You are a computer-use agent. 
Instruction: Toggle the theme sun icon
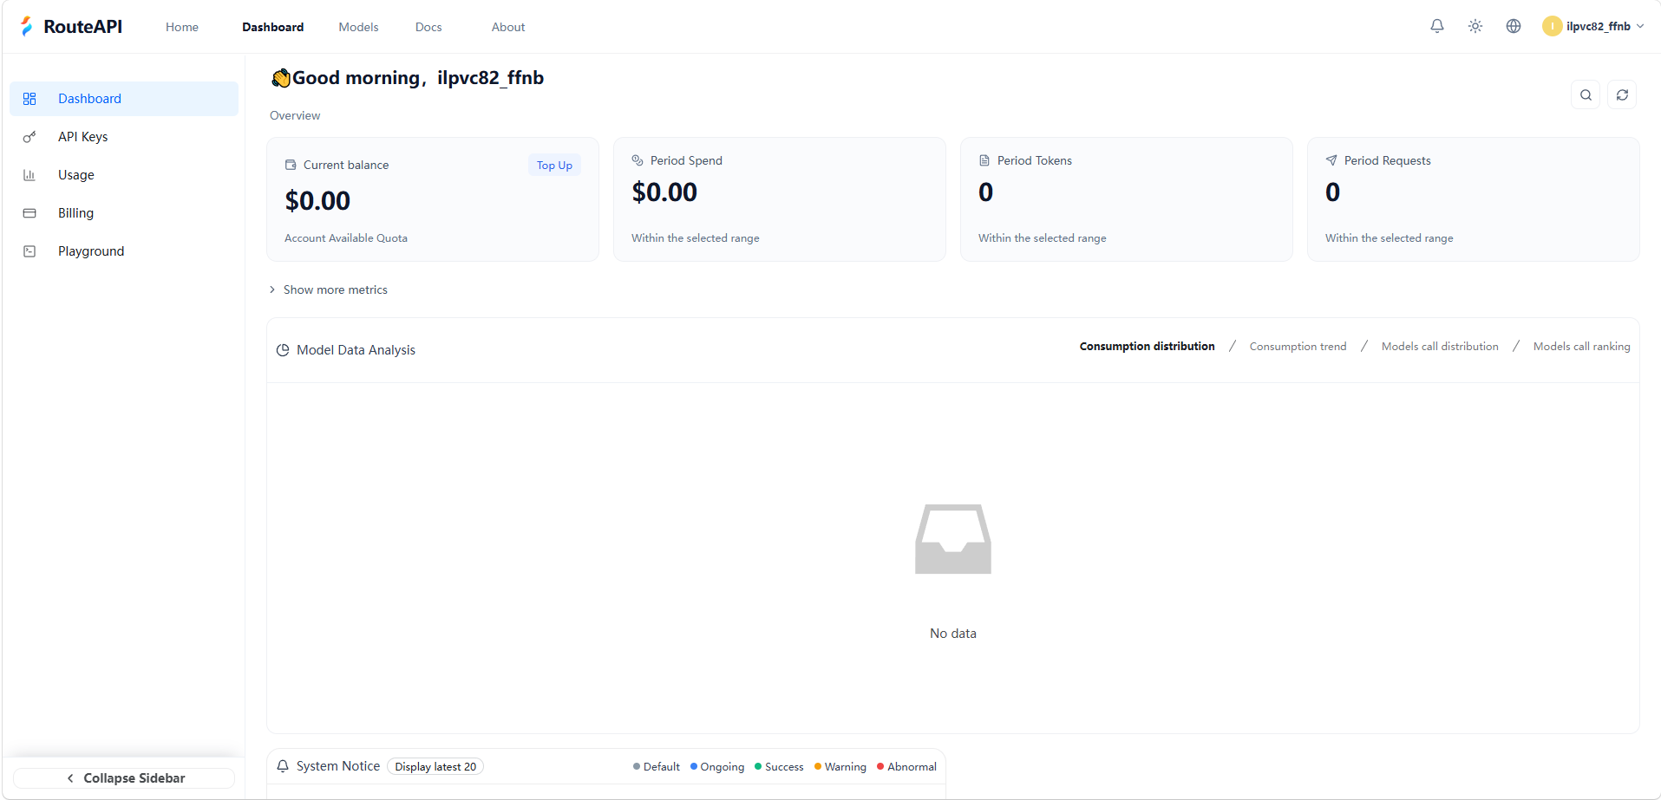tap(1475, 26)
